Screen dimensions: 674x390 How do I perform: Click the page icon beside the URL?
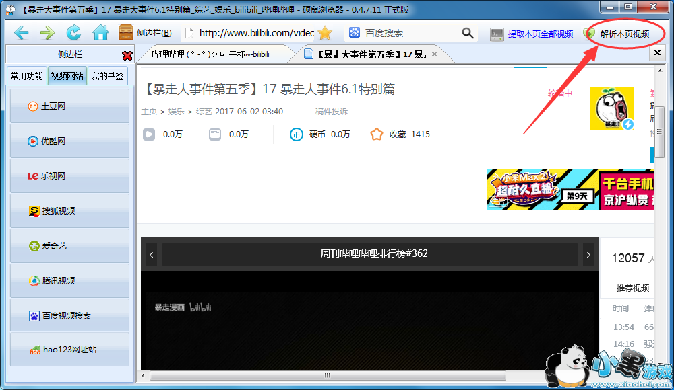(x=189, y=33)
